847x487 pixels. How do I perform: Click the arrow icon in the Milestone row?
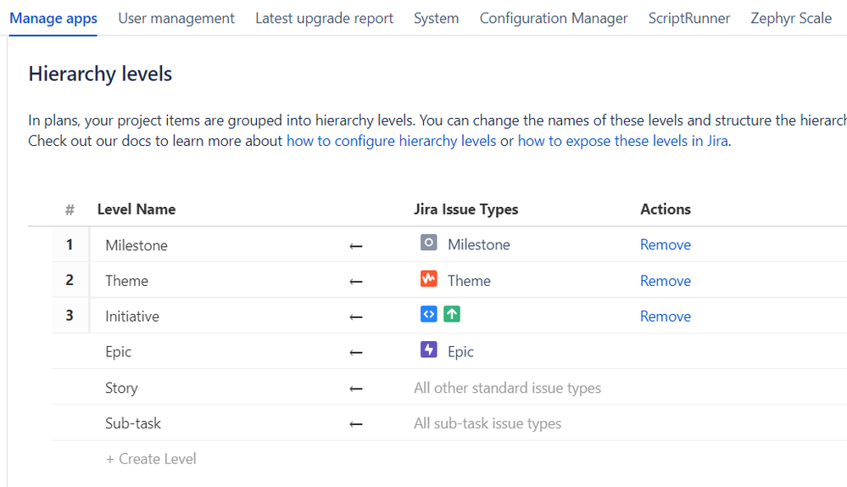[356, 246]
